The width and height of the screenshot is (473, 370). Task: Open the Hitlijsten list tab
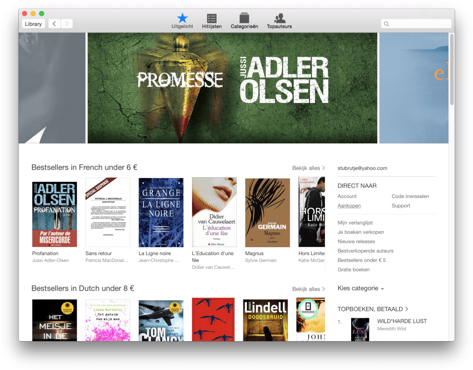click(212, 21)
